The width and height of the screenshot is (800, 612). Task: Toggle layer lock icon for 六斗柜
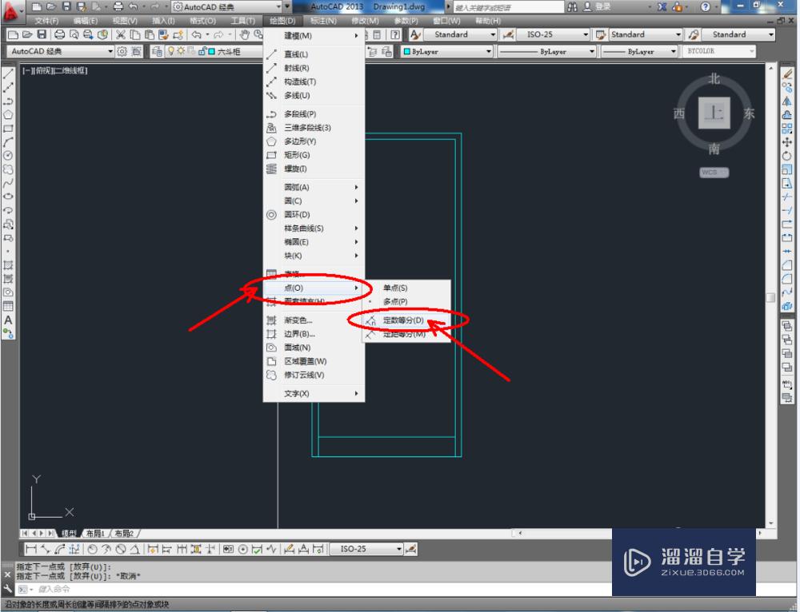pyautogui.click(x=202, y=51)
